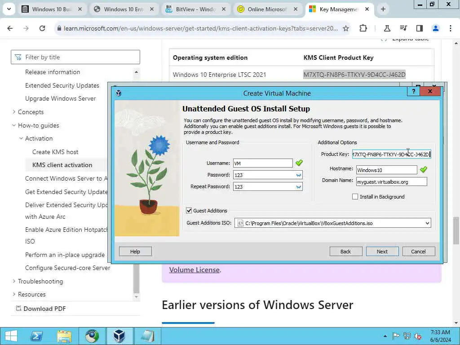Open Extended Security Updates sidebar link

click(62, 85)
